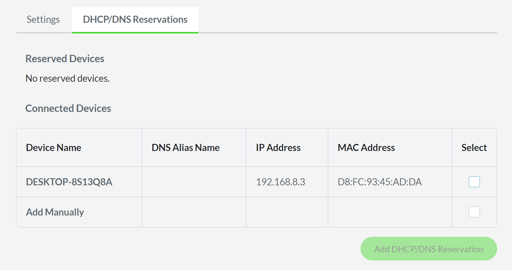Image resolution: width=512 pixels, height=270 pixels.
Task: Switch to the Settings tab
Action: [43, 19]
